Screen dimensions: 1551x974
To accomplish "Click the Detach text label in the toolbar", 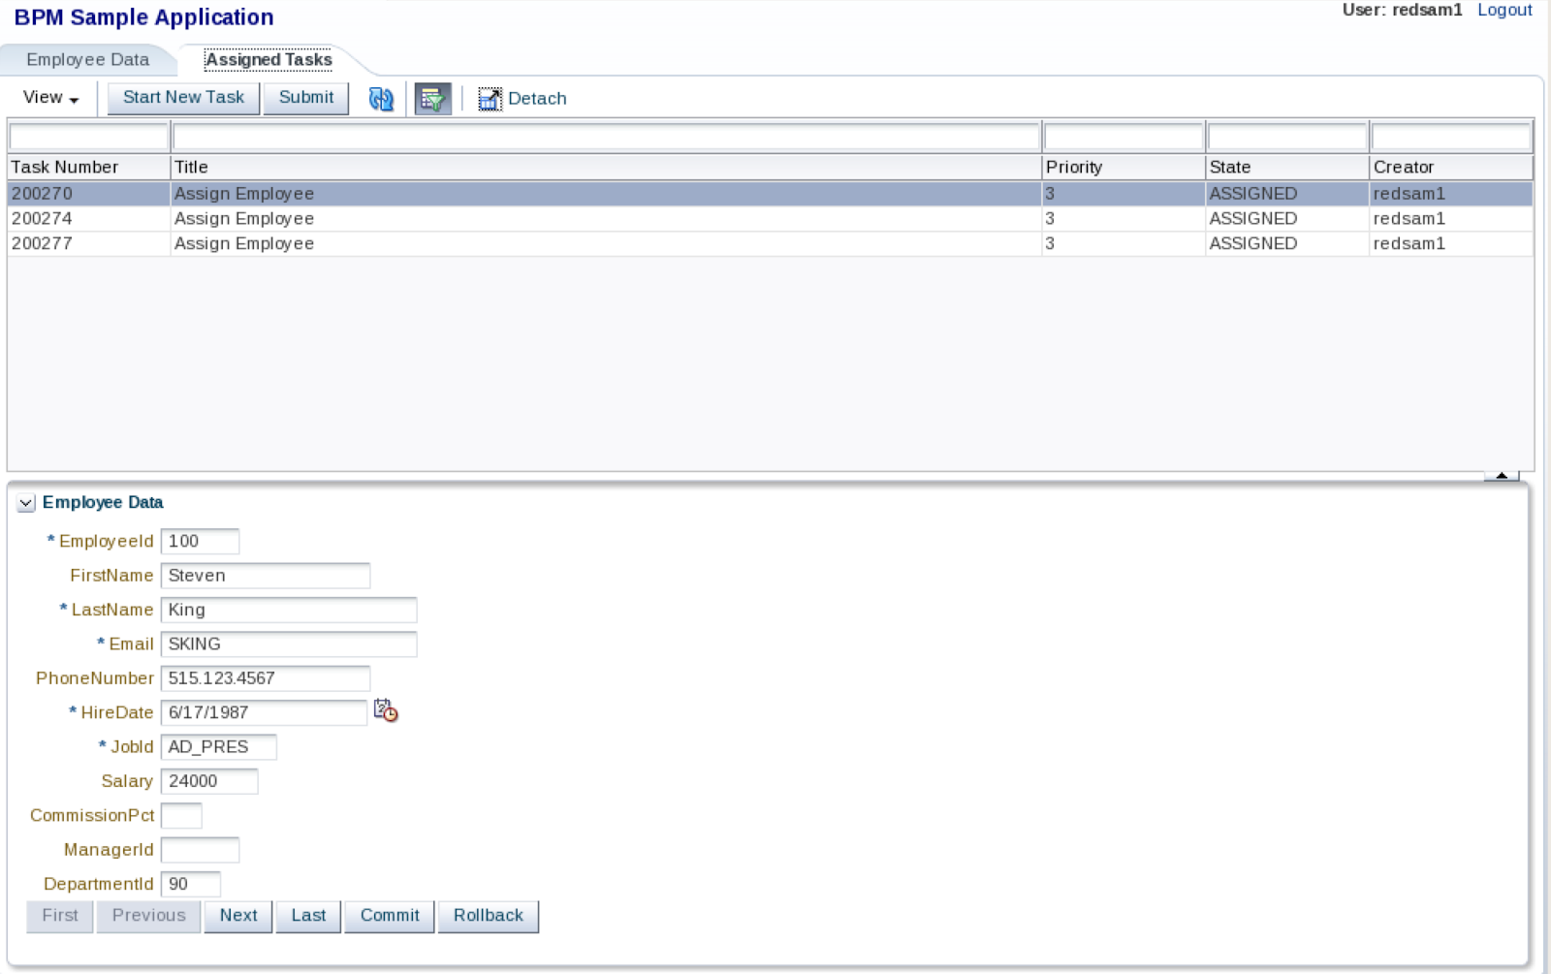I will pyautogui.click(x=537, y=99).
